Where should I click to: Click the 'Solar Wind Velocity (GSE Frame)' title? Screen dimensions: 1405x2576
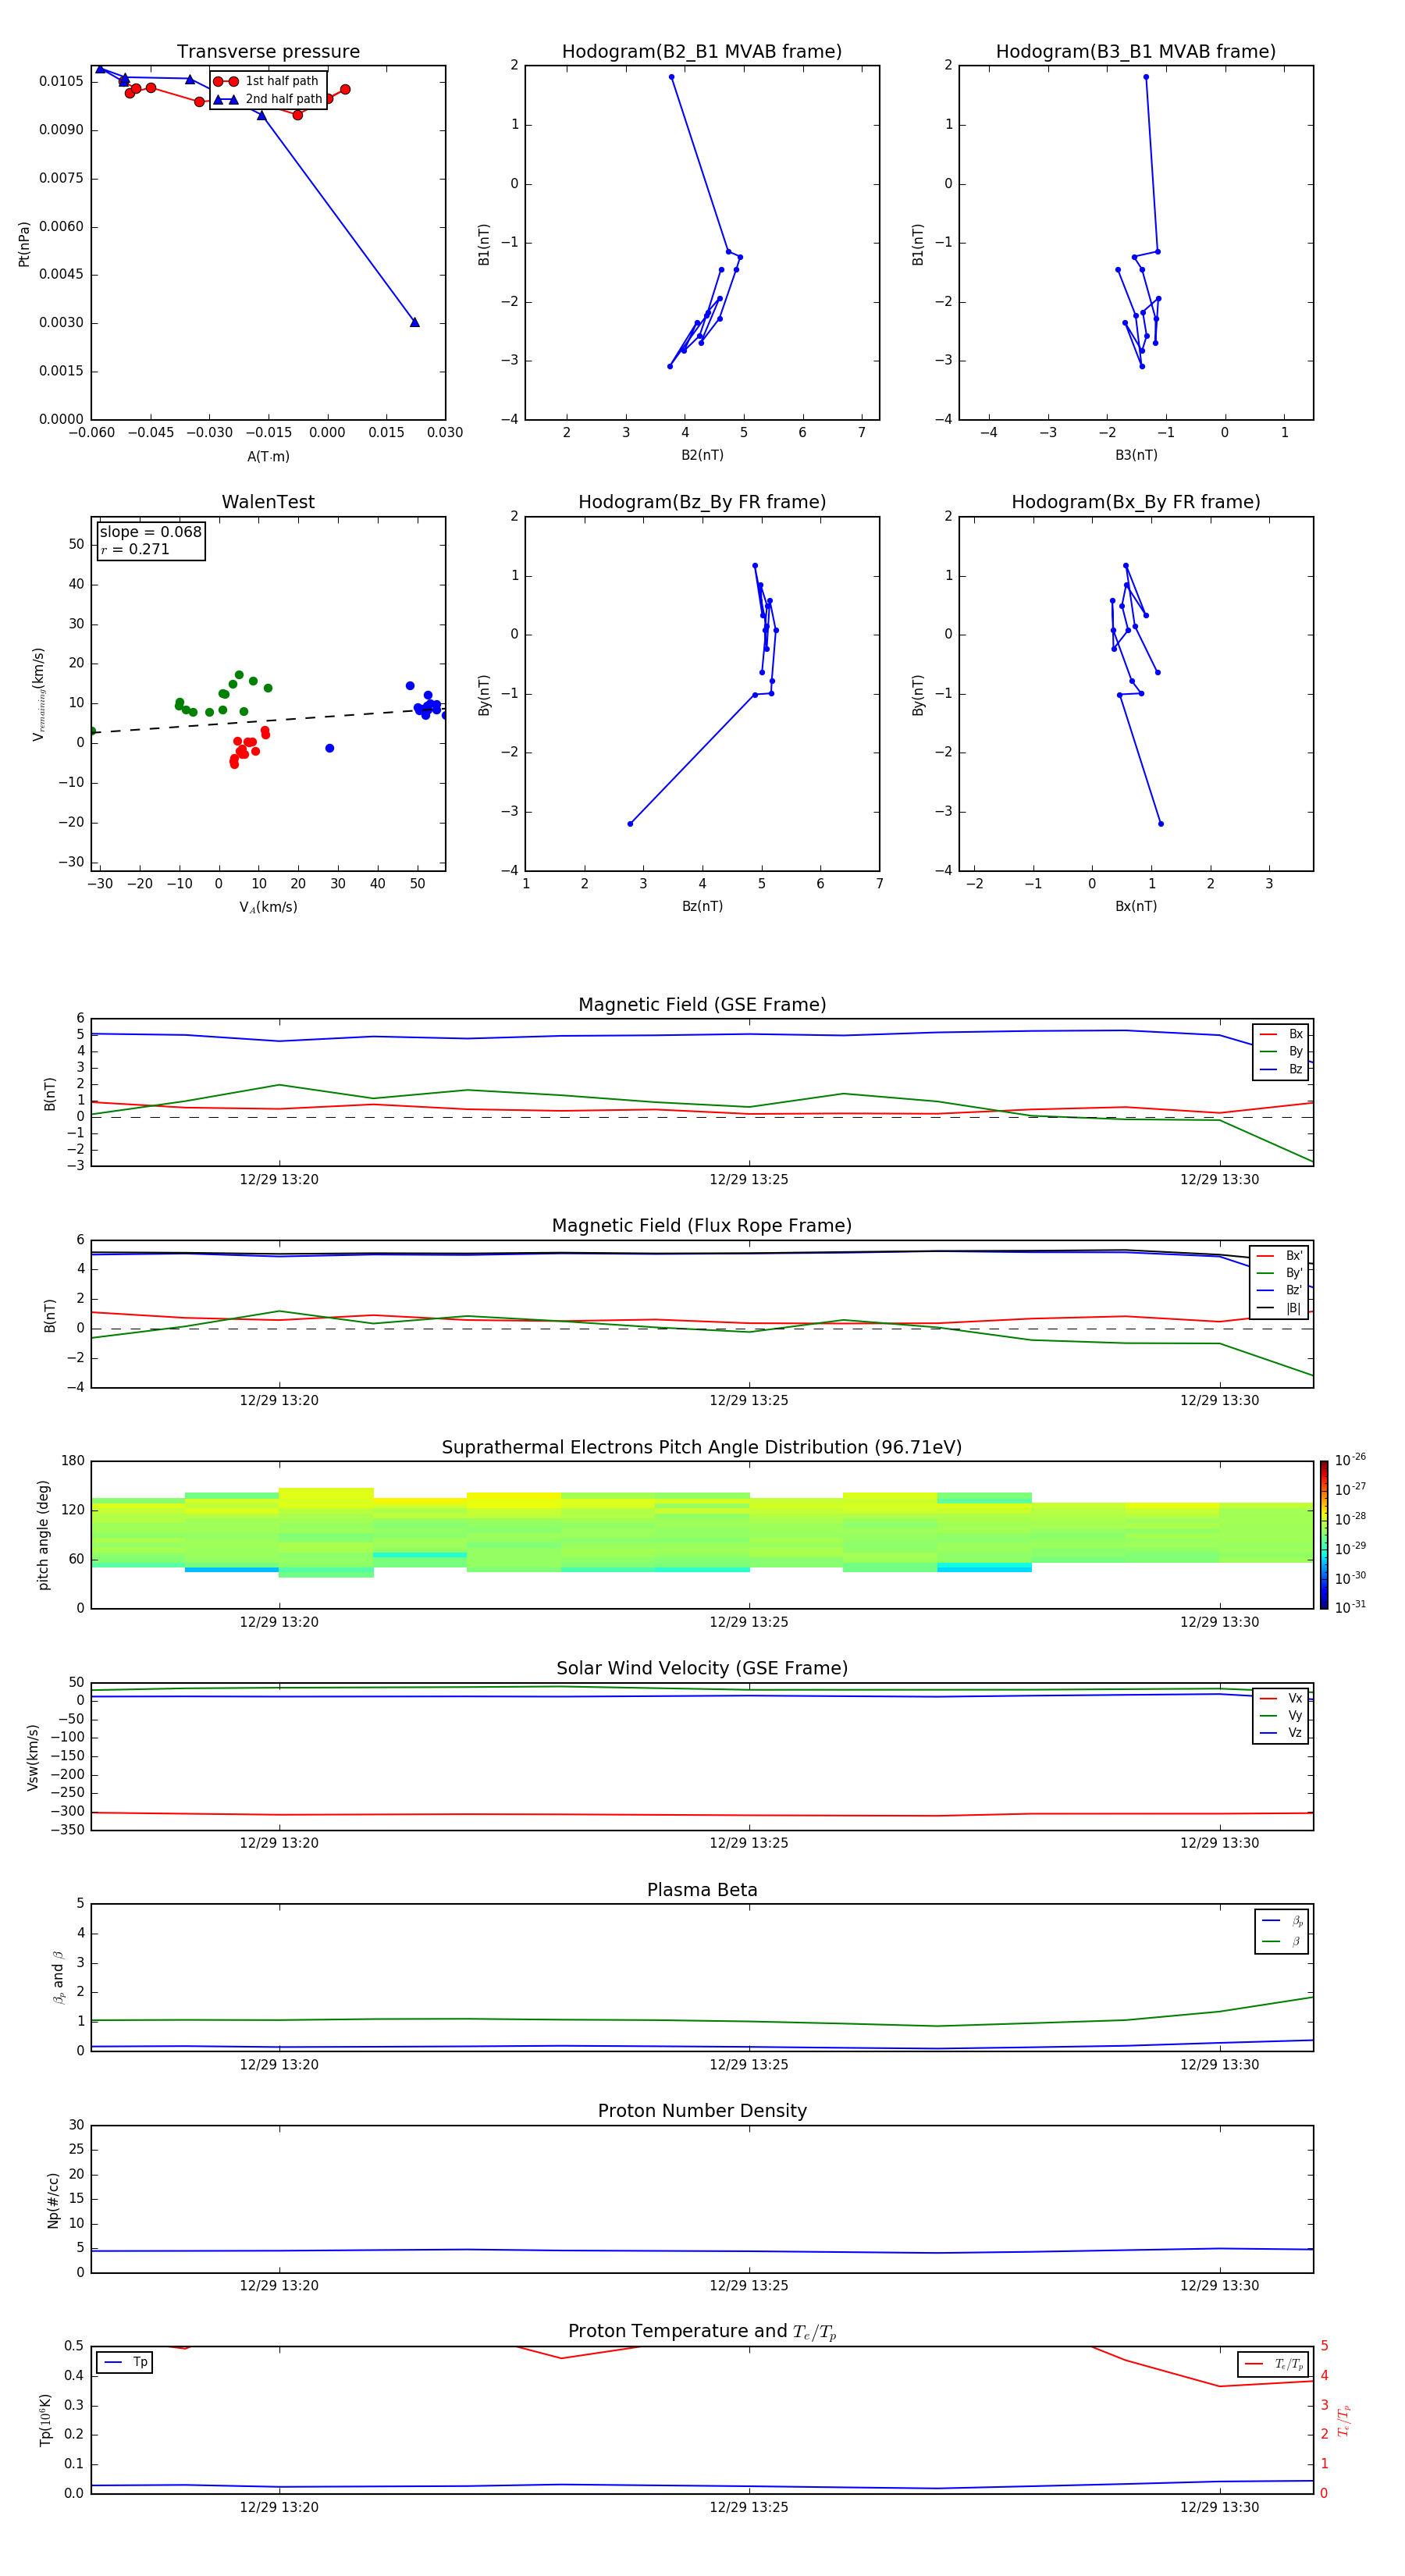click(702, 1669)
